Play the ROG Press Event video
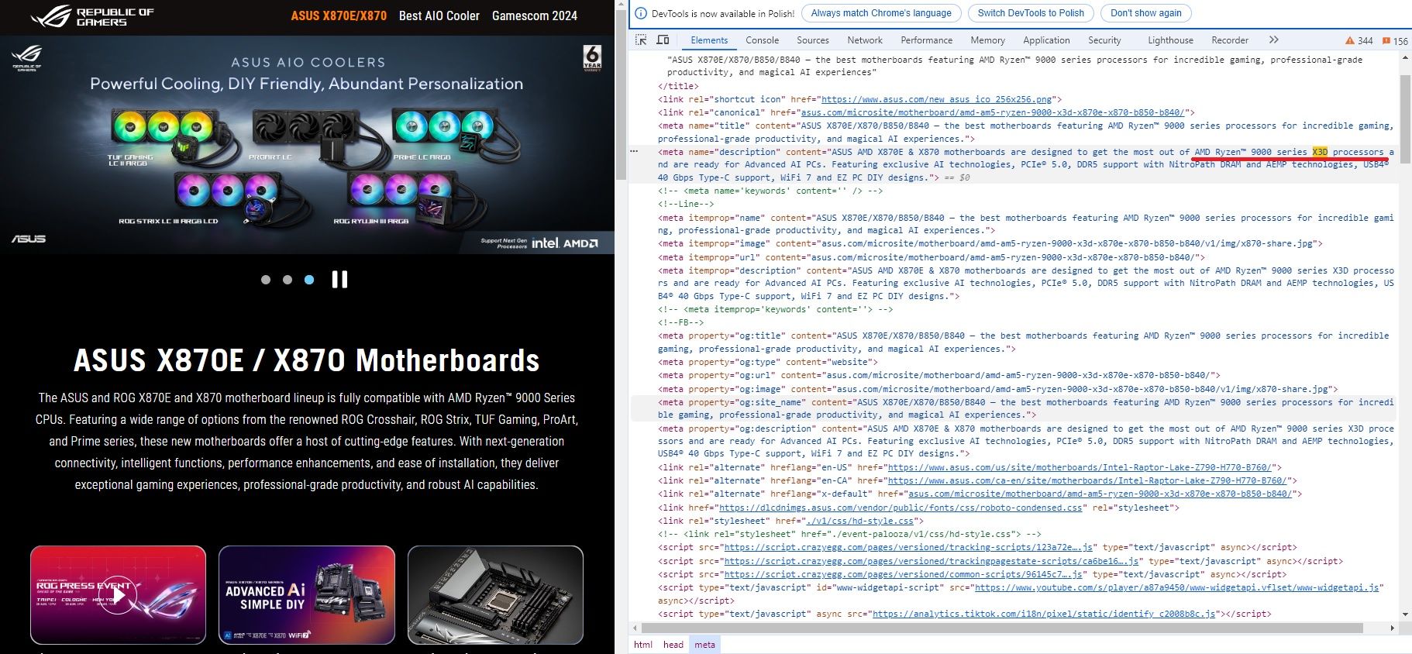The width and height of the screenshot is (1412, 654). [x=118, y=595]
